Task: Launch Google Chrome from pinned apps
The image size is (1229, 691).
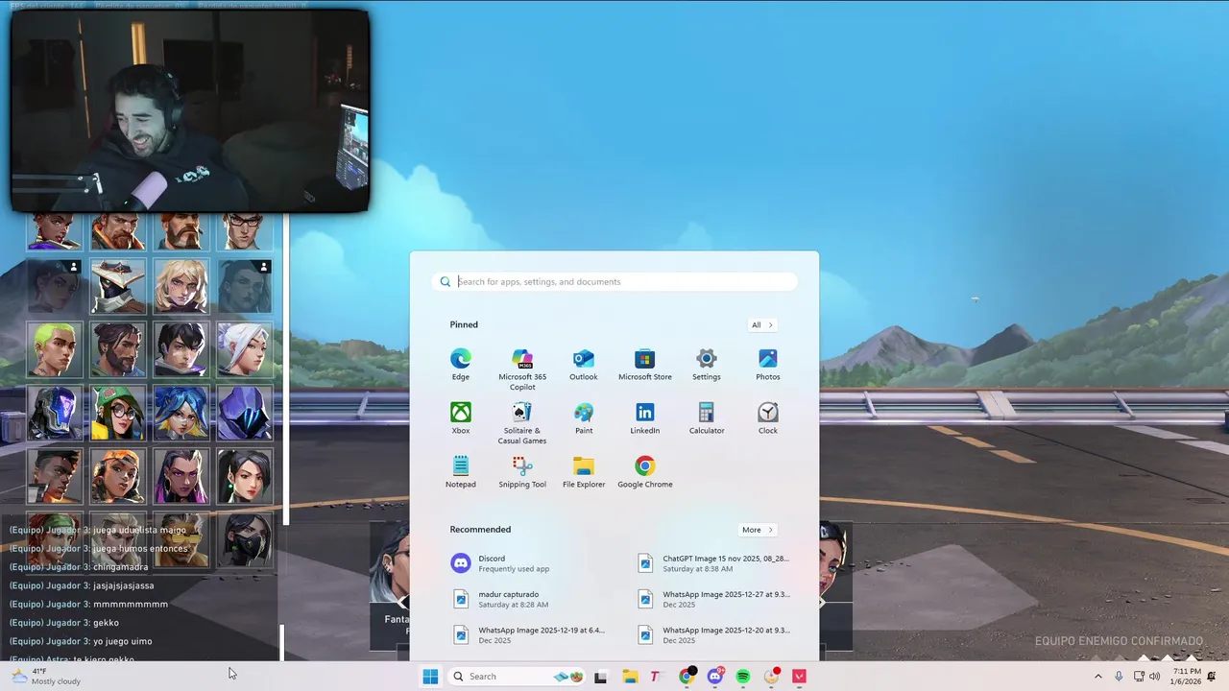Action: tap(645, 471)
